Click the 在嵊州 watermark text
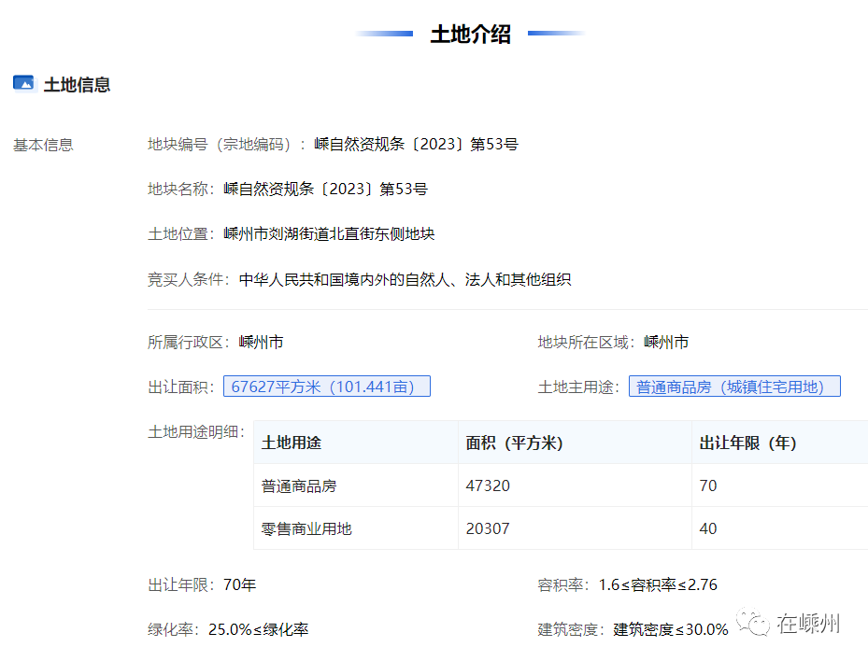 pos(809,623)
